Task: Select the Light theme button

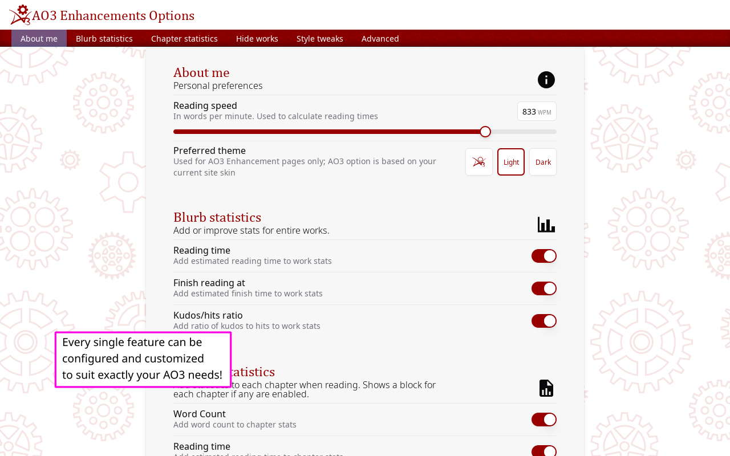Action: click(510, 162)
